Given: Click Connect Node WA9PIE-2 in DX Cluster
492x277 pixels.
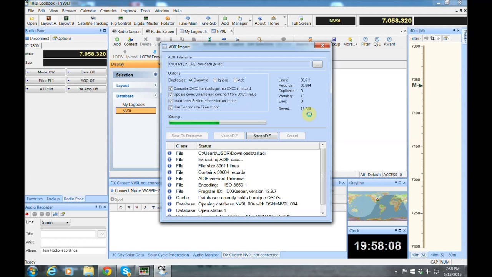Looking at the screenshot, I should click(x=135, y=190).
